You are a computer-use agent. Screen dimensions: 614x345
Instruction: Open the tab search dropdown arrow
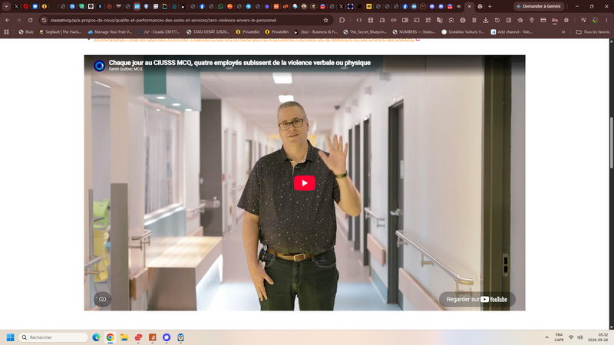tap(6, 6)
